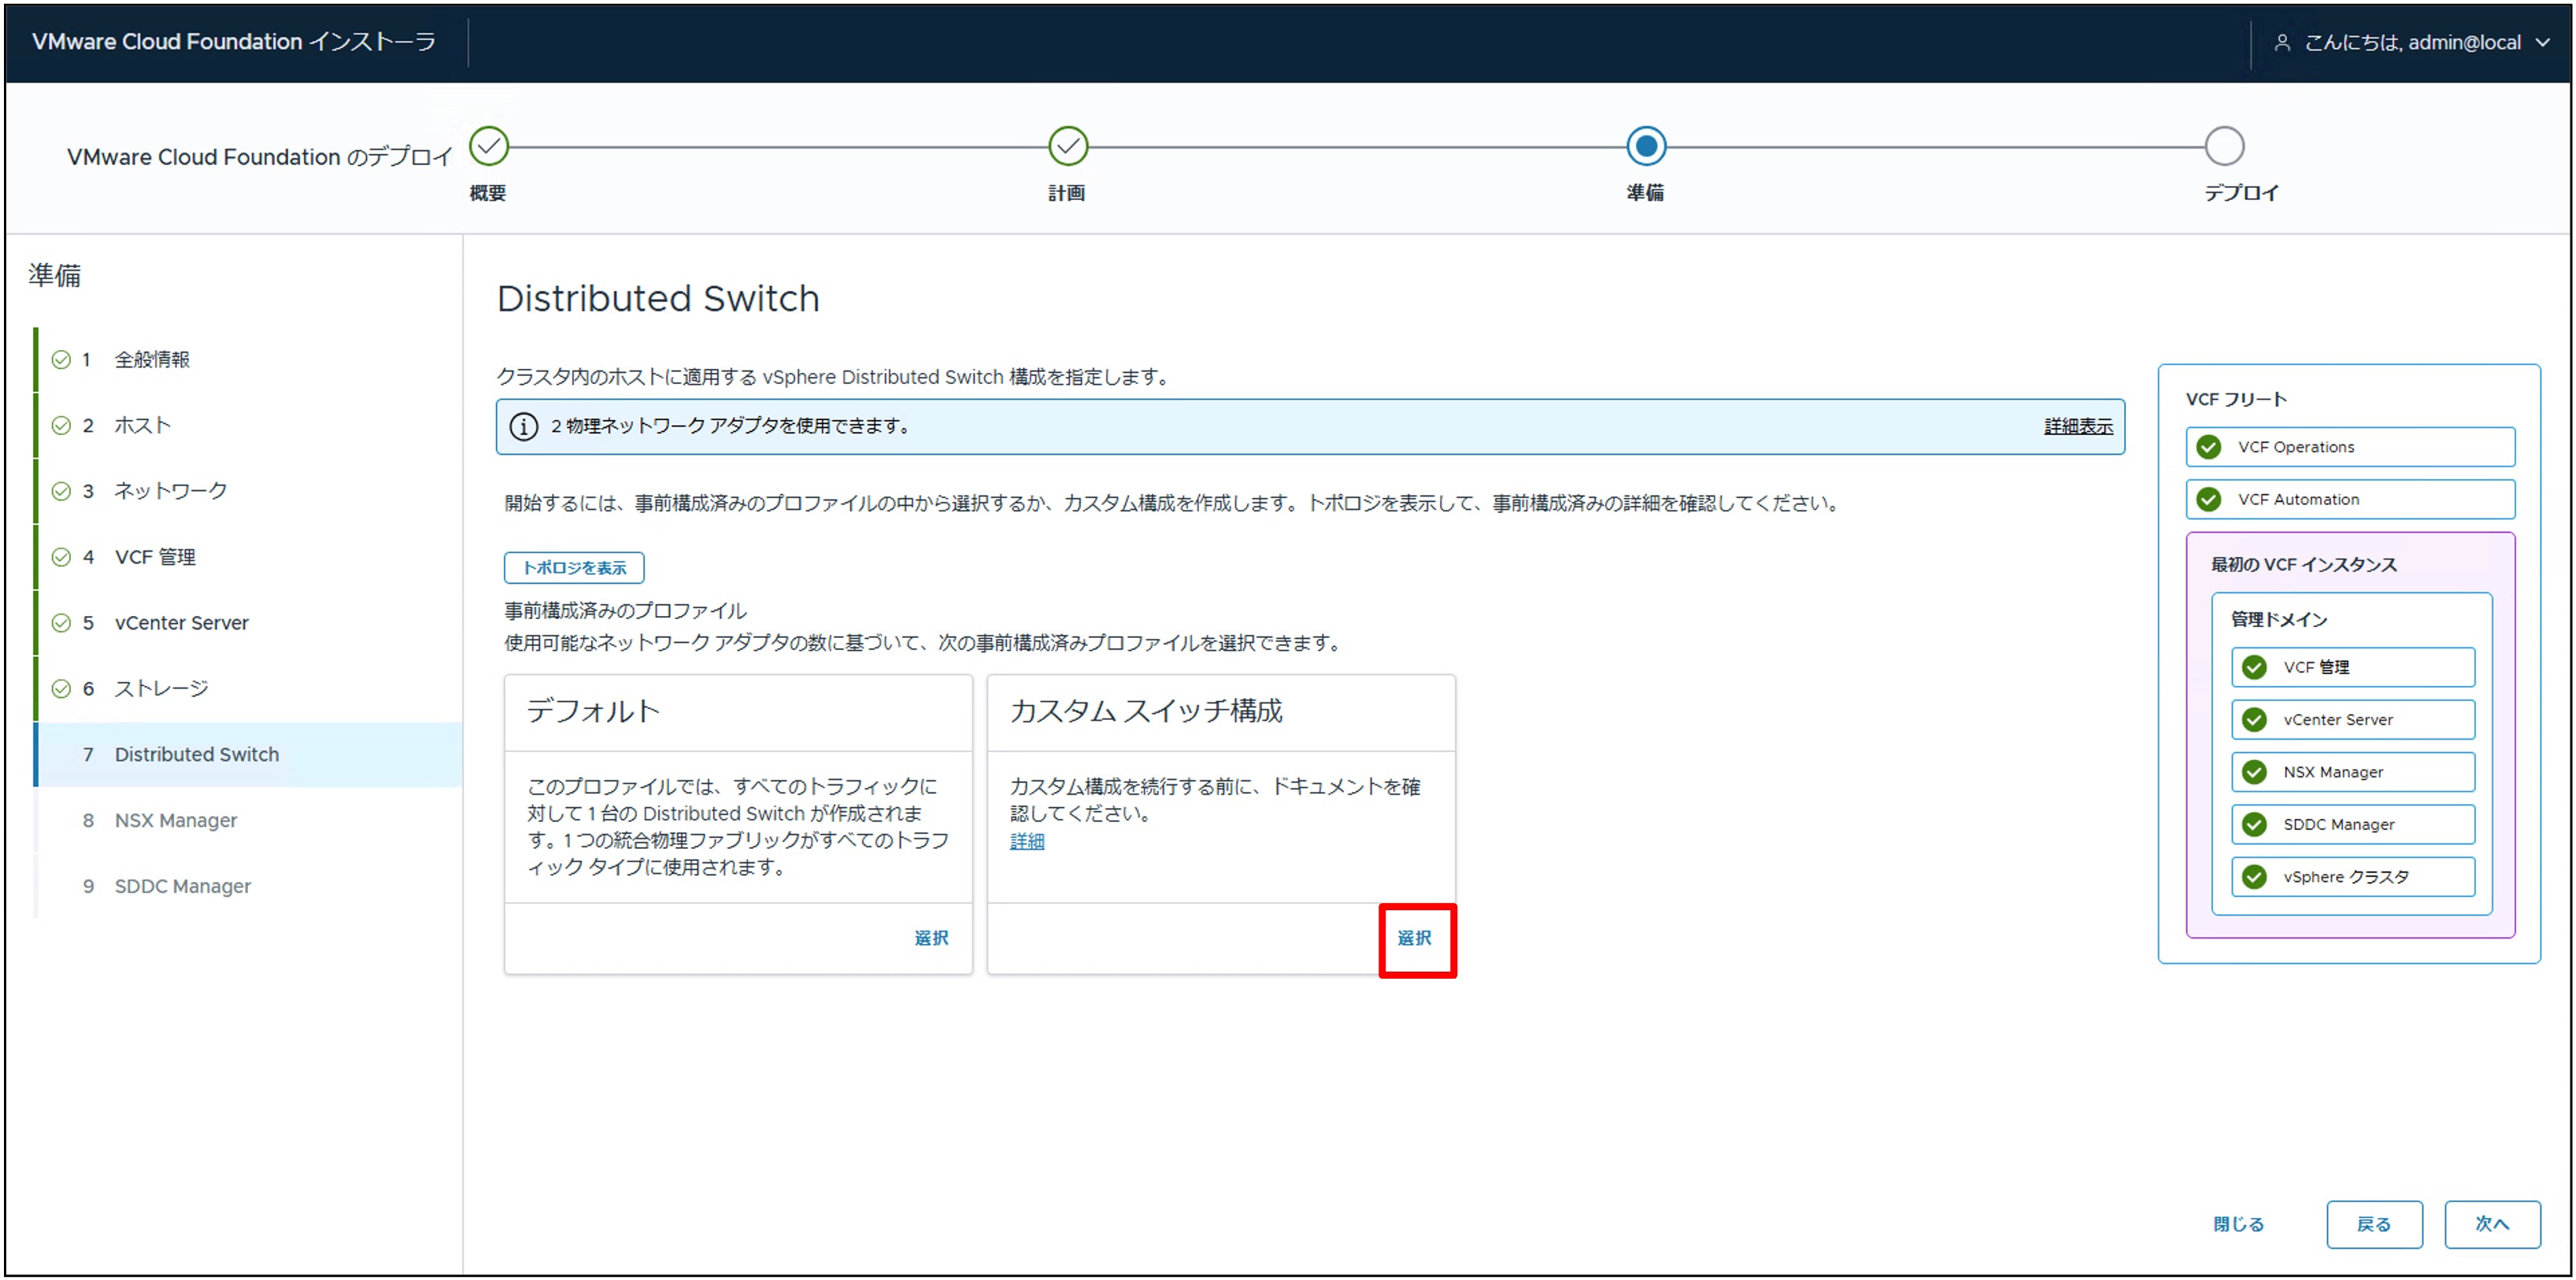Screen dimensions: 2576x1280
Task: Select the デフォルト profile via its 選択 link
Action: click(931, 939)
